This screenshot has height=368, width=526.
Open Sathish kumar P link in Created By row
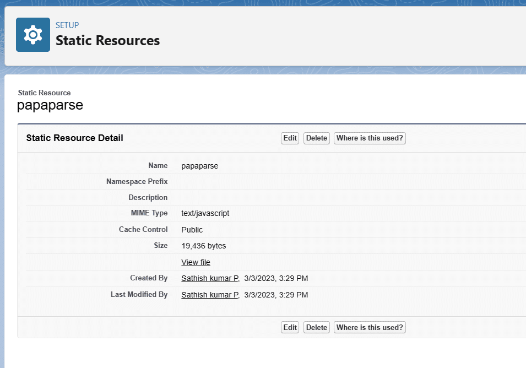(210, 278)
